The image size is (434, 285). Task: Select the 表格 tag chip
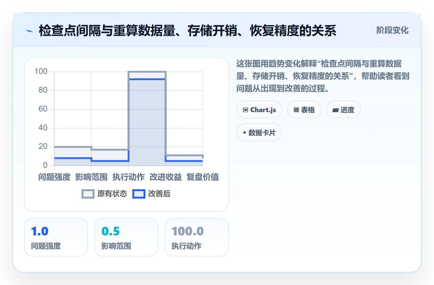click(x=304, y=110)
